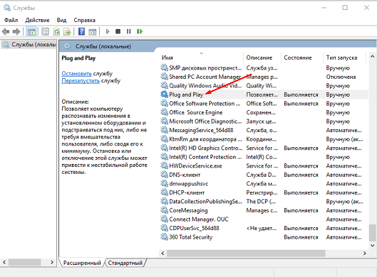Viewport: 377px width, 277px height.
Task: Click the Перезапустить service link
Action: point(81,81)
